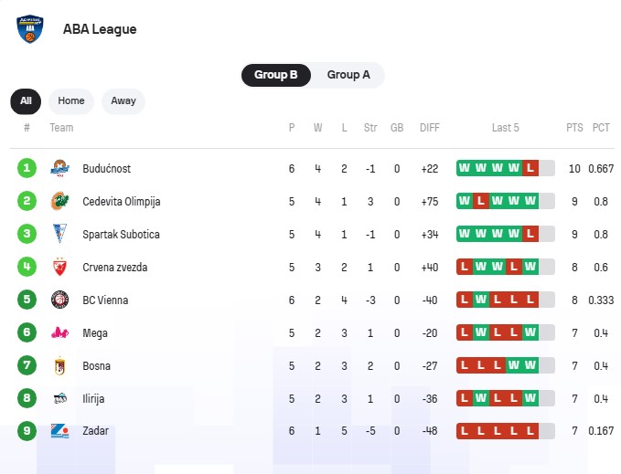Image resolution: width=621 pixels, height=474 pixels.
Task: Click Budućnost's most recent loss result box
Action: pos(530,168)
